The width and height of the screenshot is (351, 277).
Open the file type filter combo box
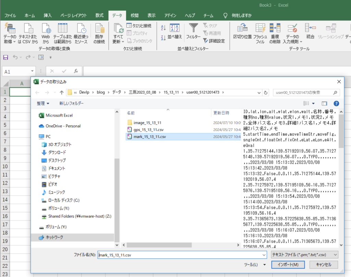[x=304, y=255]
